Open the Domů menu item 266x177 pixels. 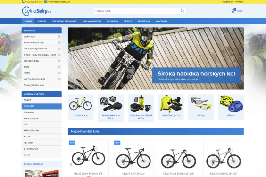28,21
